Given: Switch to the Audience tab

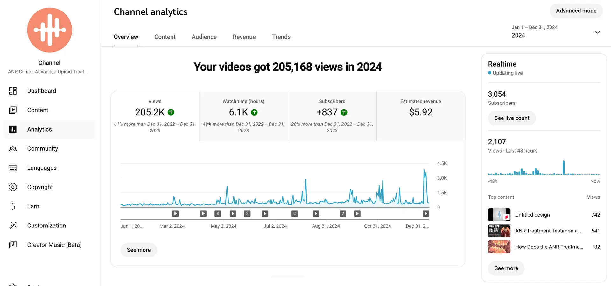Looking at the screenshot, I should [204, 37].
